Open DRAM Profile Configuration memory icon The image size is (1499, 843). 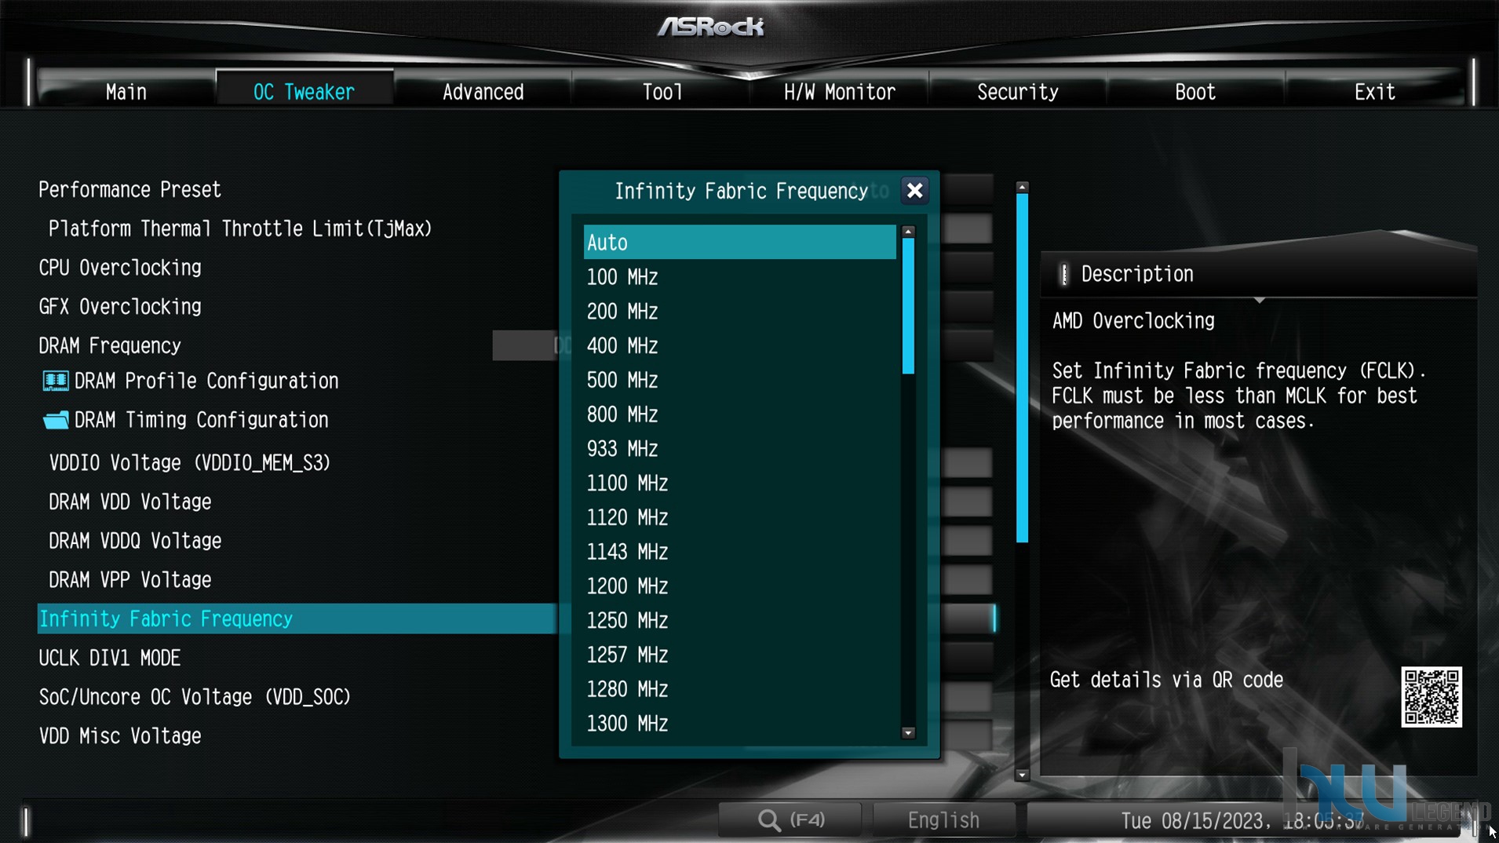click(x=55, y=381)
